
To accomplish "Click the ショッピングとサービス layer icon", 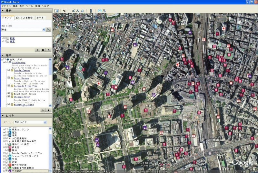I will [x=10, y=156].
